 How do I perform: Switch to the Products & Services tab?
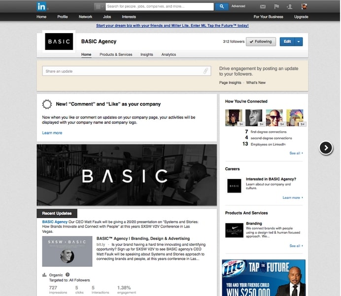coord(116,55)
